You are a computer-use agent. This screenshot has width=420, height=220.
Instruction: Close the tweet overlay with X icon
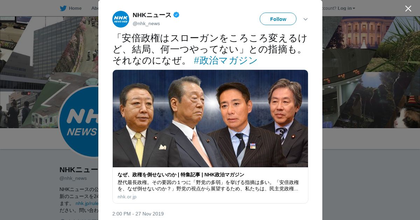[x=408, y=8]
